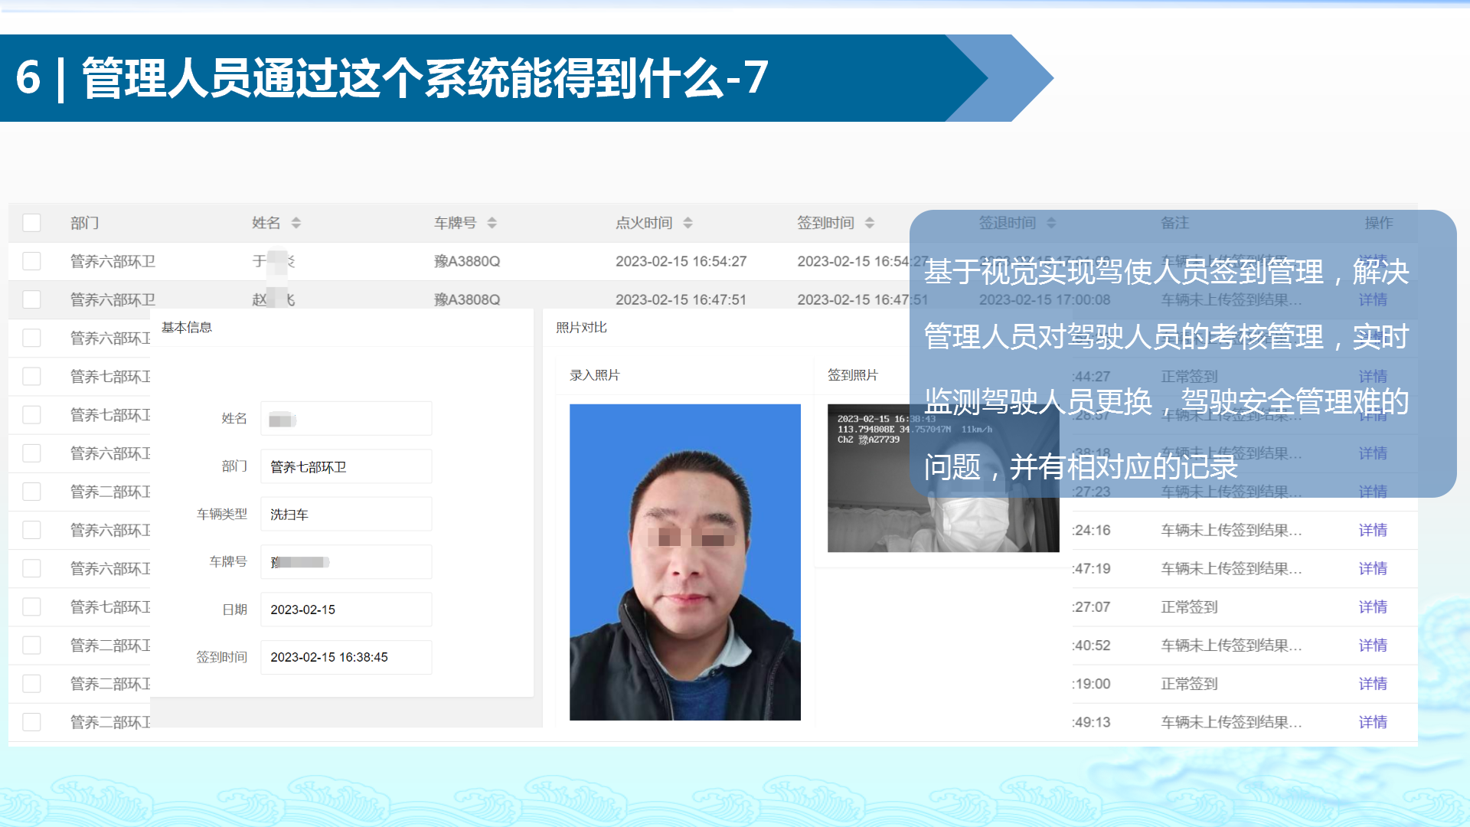Open the 签到照片 camera snapshot

point(943,478)
